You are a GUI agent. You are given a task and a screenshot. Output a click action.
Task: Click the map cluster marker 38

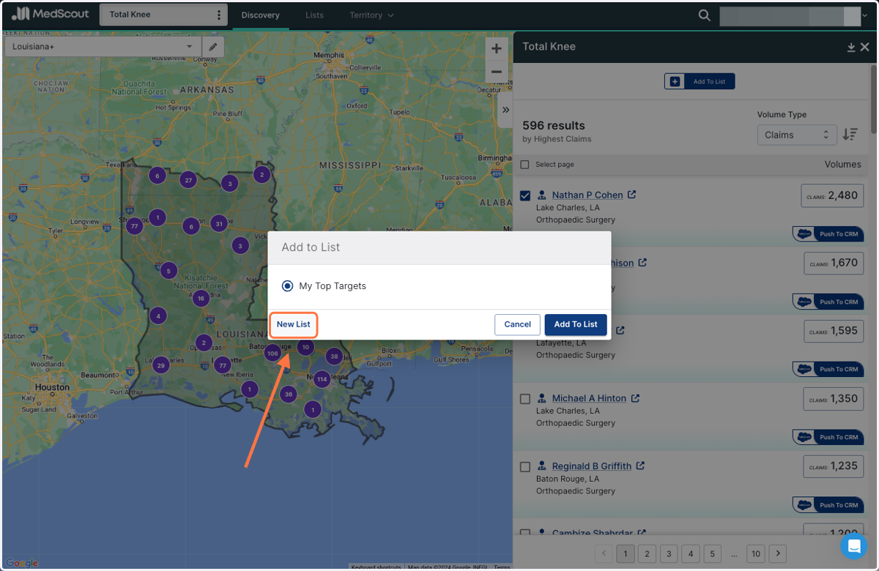coord(334,357)
